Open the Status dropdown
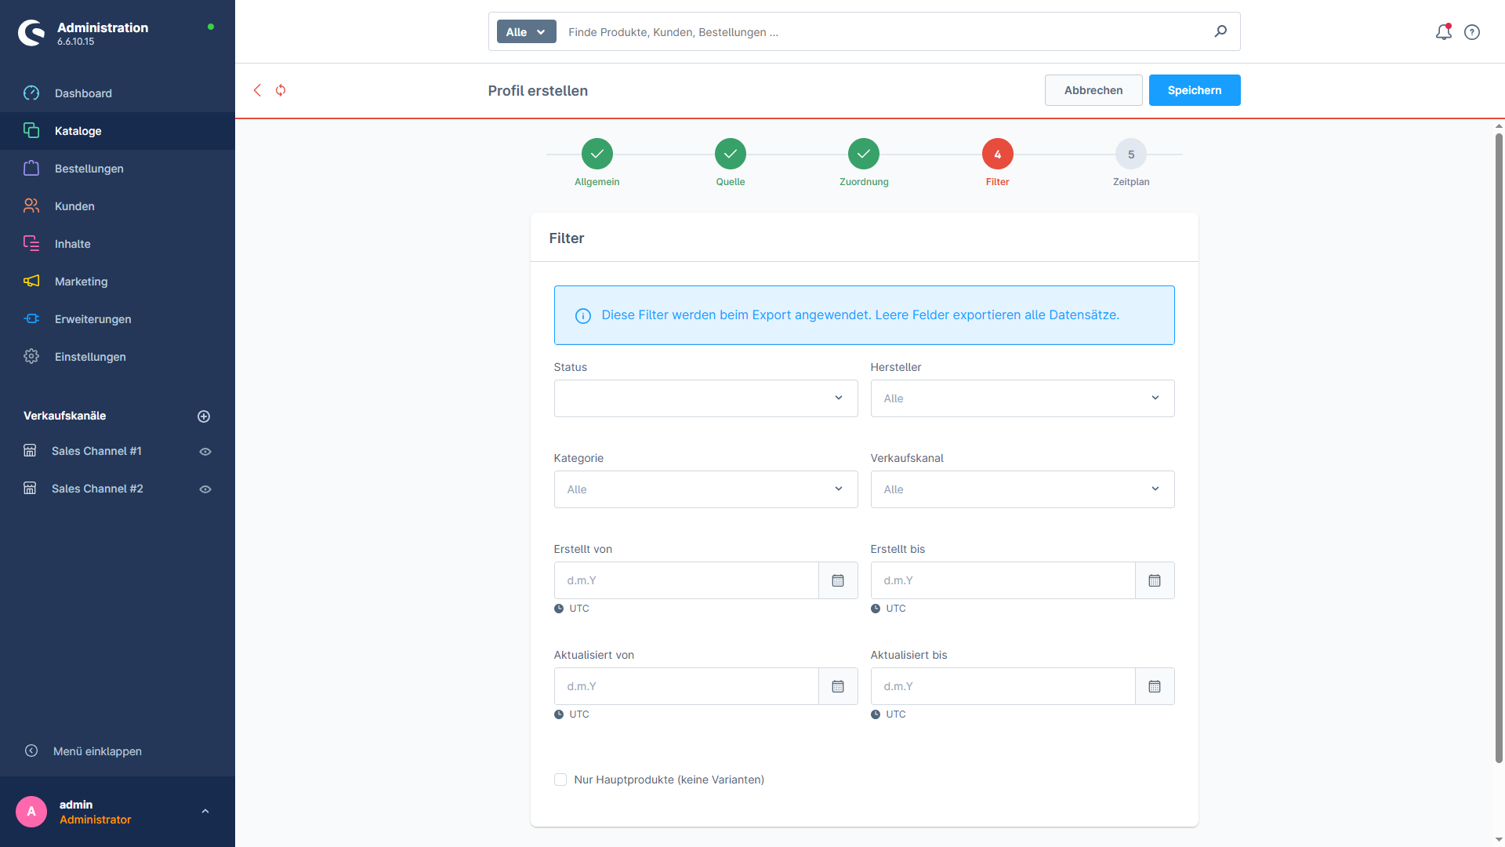The width and height of the screenshot is (1505, 847). [x=705, y=398]
